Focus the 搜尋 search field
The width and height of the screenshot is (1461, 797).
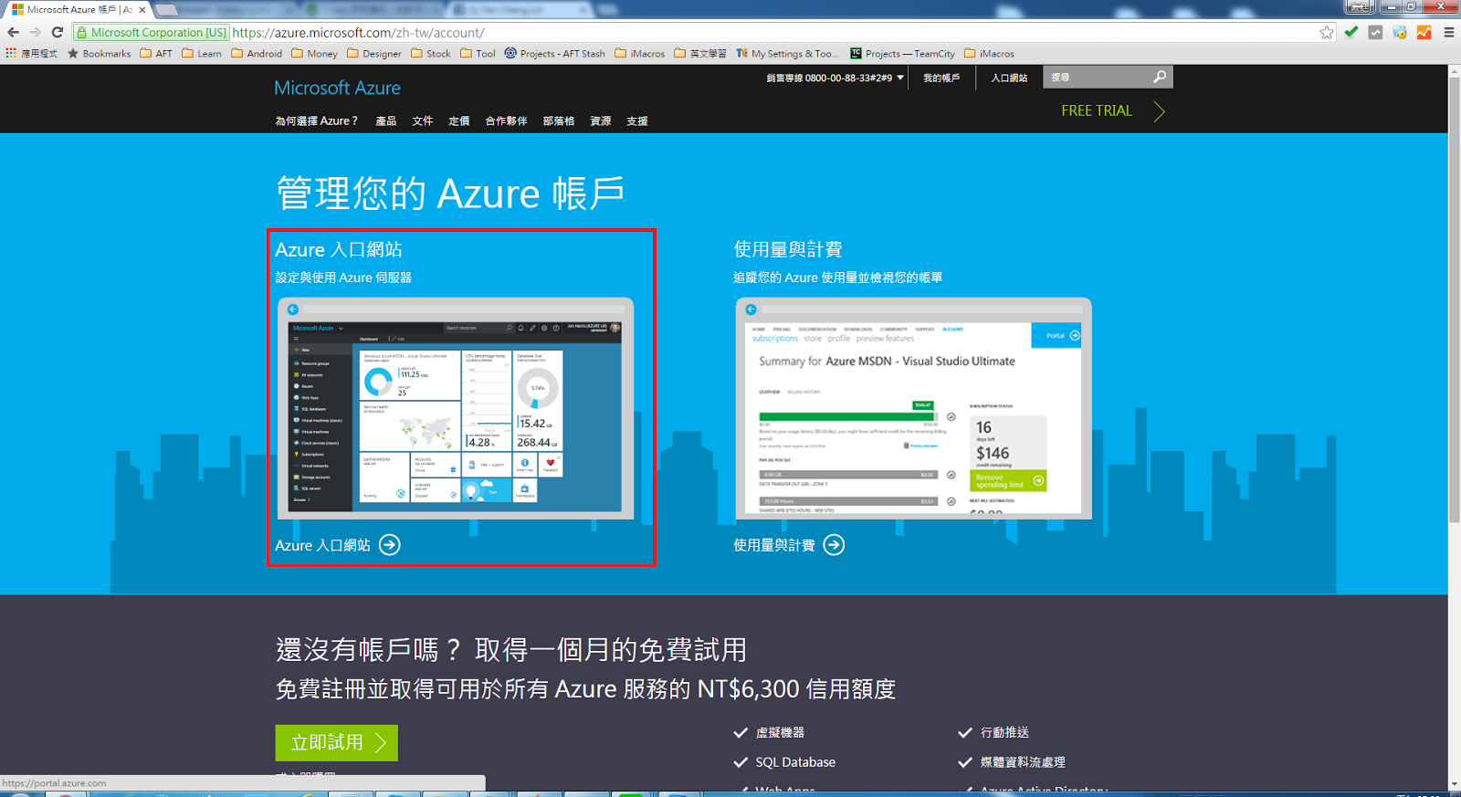pos(1097,77)
